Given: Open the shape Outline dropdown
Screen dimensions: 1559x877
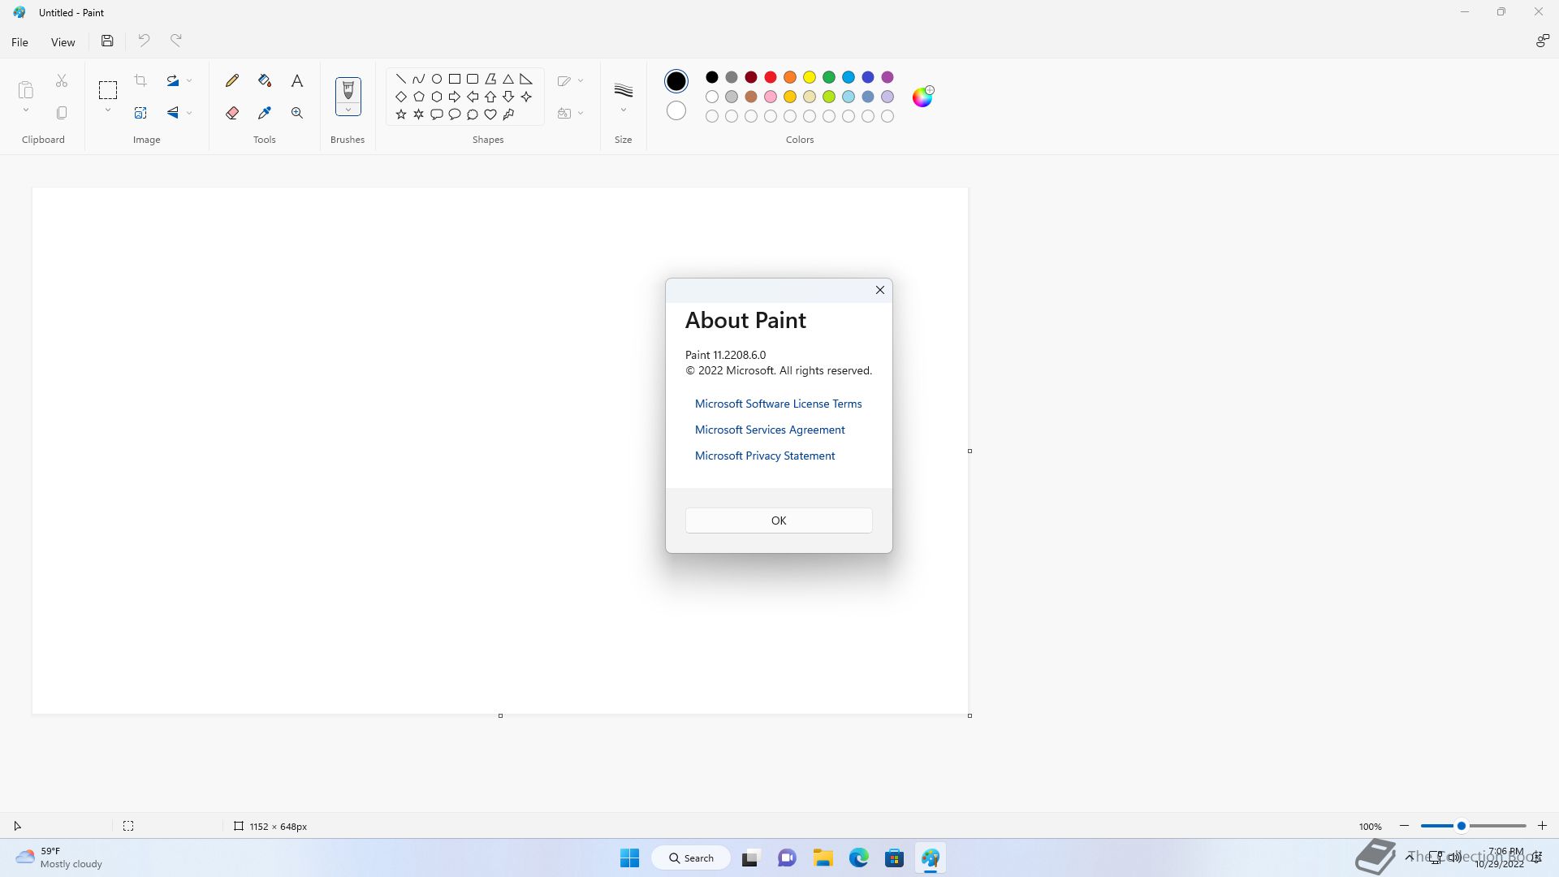Looking at the screenshot, I should (x=571, y=80).
